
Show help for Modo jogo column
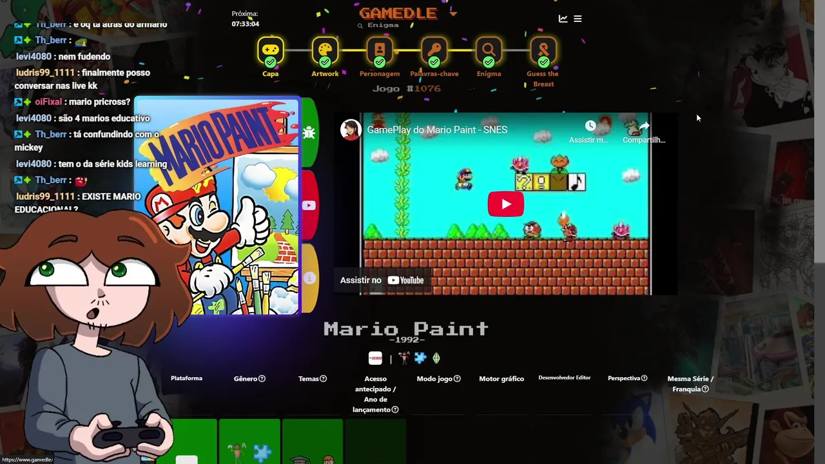point(457,379)
